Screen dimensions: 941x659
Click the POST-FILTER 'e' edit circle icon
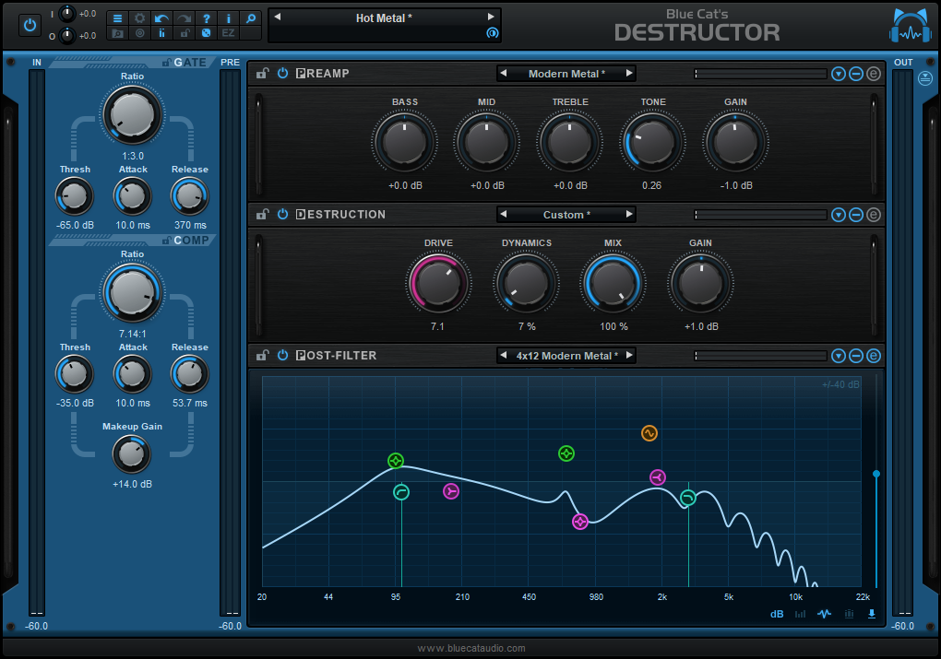pos(873,356)
